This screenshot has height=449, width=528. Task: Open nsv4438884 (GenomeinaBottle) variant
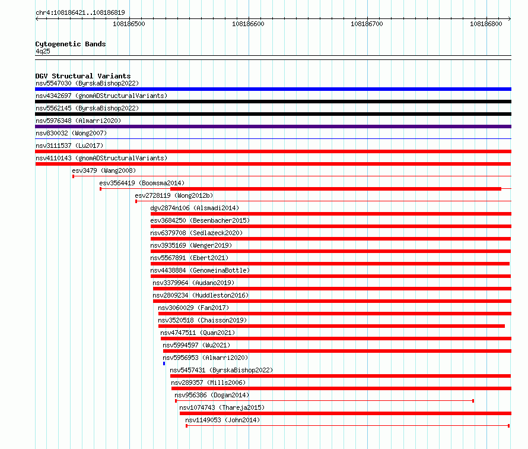tap(200, 270)
